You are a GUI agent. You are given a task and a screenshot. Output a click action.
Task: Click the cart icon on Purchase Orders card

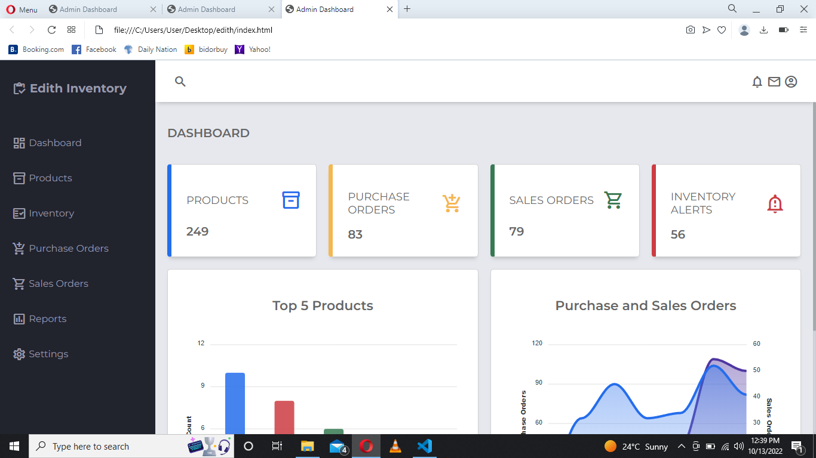[x=452, y=203]
